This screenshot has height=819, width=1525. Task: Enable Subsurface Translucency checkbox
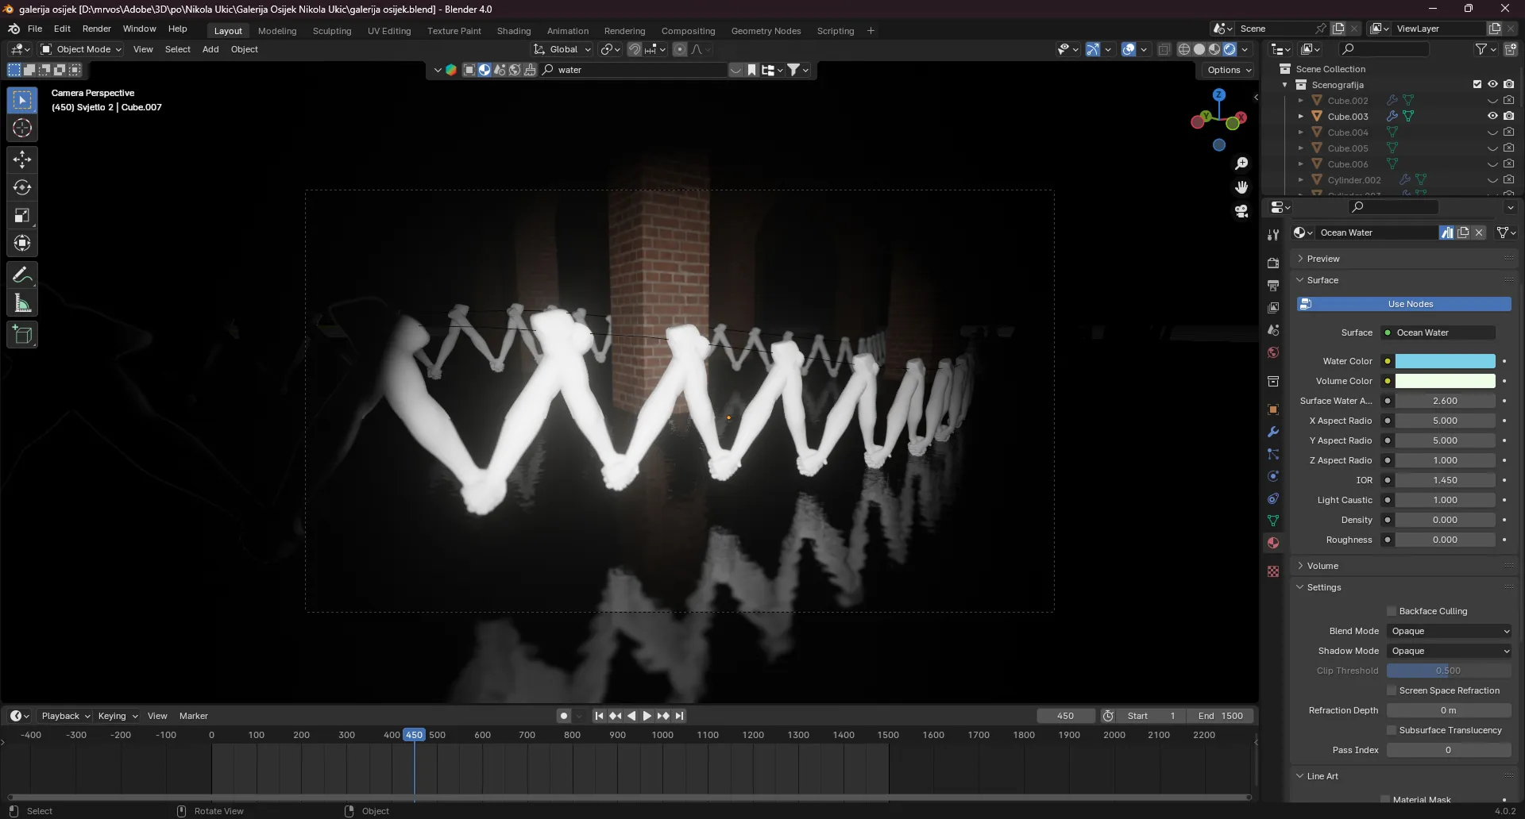pos(1392,730)
